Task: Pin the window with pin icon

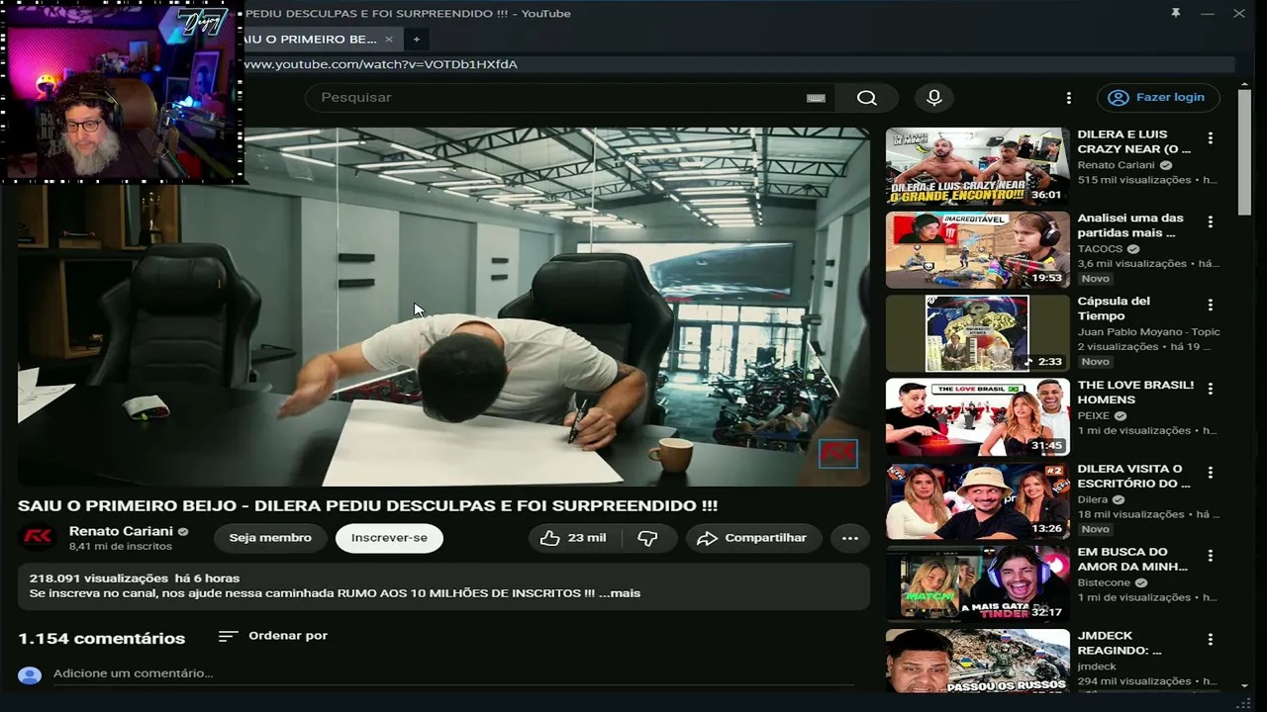Action: pos(1175,13)
